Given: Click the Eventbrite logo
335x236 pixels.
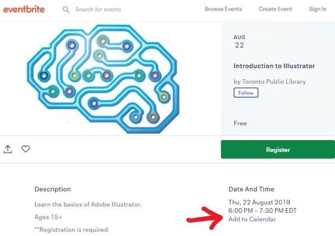Looking at the screenshot, I should (x=24, y=9).
